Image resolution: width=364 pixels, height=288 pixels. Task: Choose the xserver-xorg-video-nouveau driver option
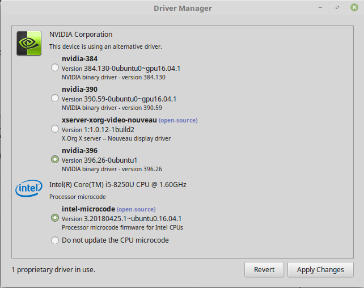point(55,129)
